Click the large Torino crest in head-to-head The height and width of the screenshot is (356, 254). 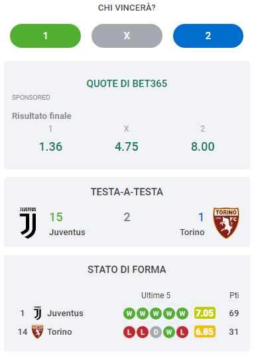(x=226, y=222)
